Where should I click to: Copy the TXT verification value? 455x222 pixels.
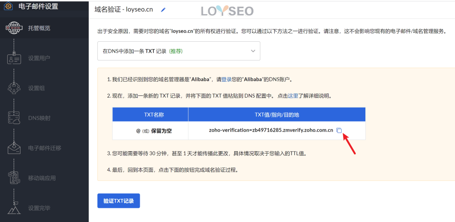pyautogui.click(x=339, y=130)
